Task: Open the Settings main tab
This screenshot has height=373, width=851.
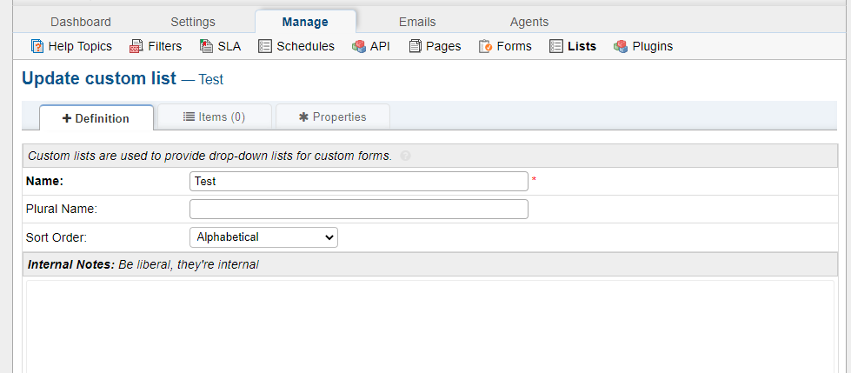Action: click(x=193, y=22)
